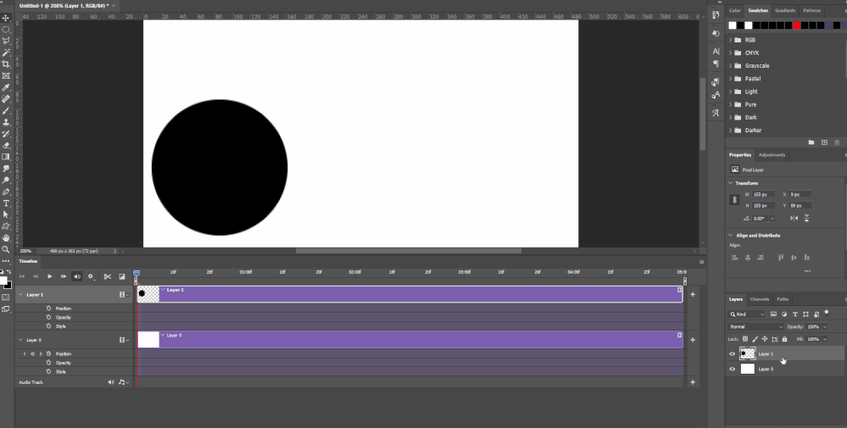Switch to the Adjustments tab
Image resolution: width=847 pixels, height=428 pixels.
click(x=772, y=155)
